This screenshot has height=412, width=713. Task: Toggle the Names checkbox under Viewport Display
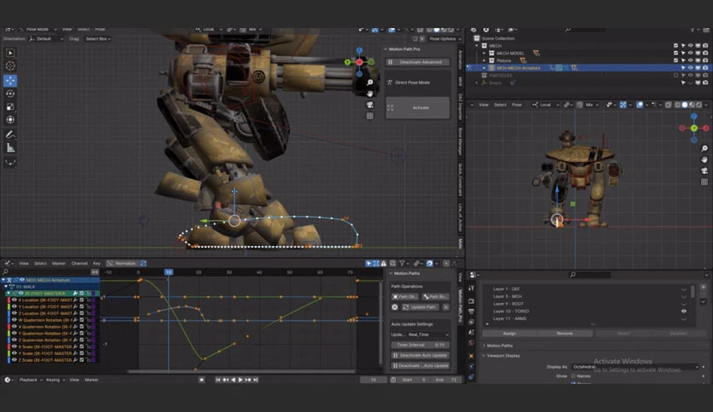pyautogui.click(x=573, y=376)
